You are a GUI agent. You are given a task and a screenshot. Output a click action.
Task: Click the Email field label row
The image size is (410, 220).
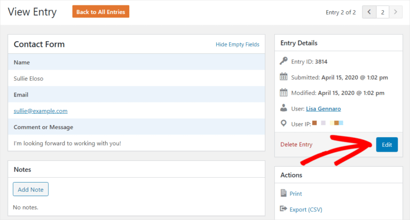(137, 95)
